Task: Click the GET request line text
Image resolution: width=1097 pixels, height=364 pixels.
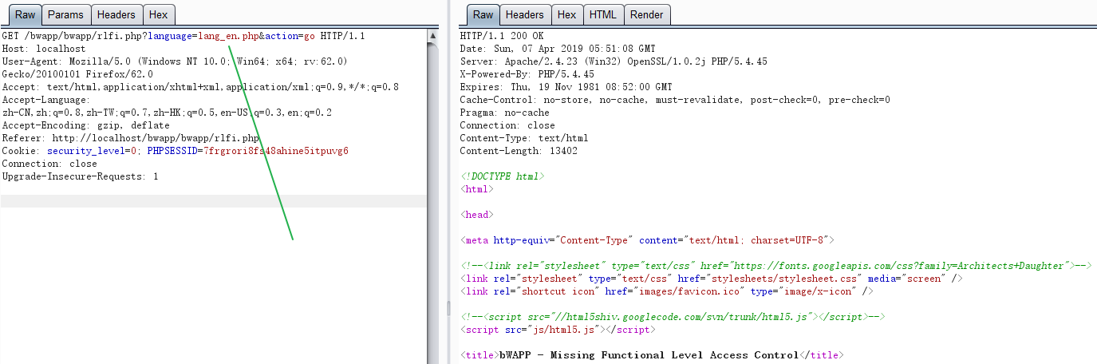Action: click(x=183, y=36)
